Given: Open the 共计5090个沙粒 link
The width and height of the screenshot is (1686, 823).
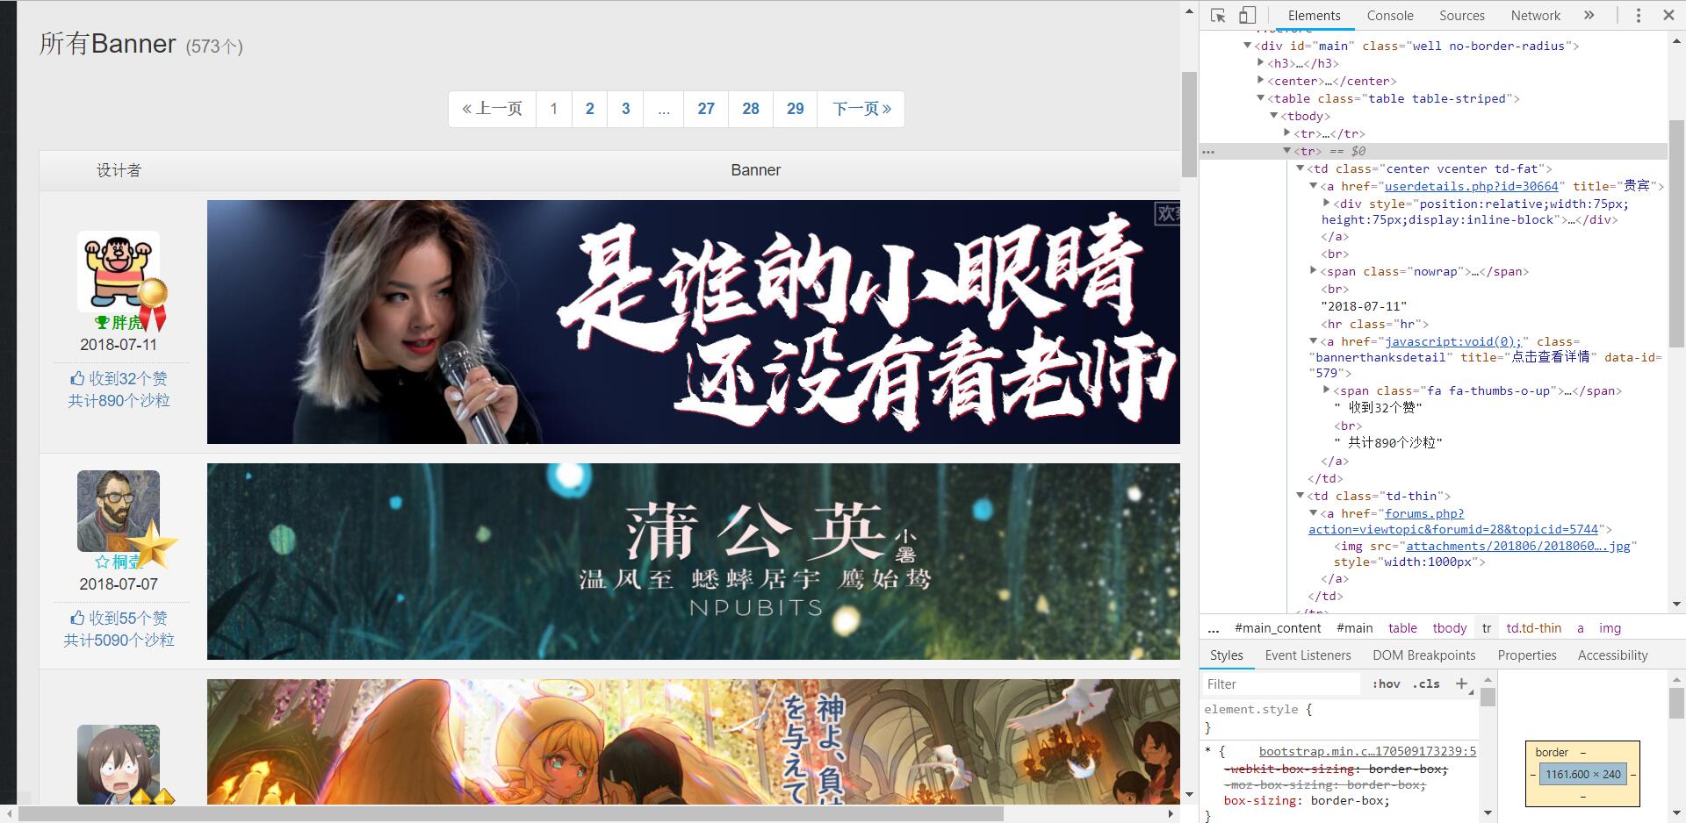Looking at the screenshot, I should pos(119,641).
